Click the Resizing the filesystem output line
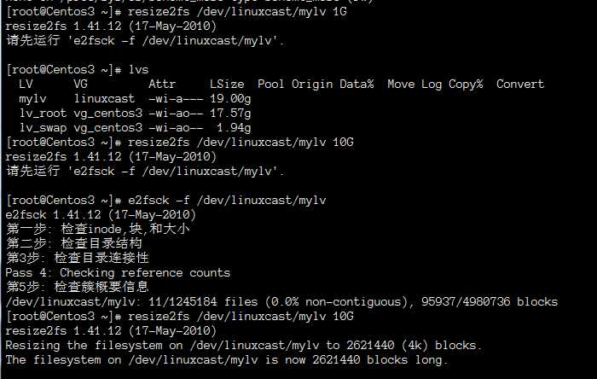Image resolution: width=597 pixels, height=379 pixels. (243, 345)
